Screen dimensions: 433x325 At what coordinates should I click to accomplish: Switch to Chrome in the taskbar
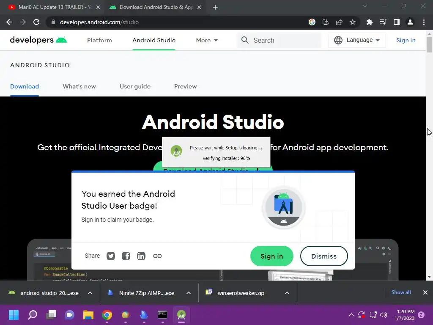[107, 315]
